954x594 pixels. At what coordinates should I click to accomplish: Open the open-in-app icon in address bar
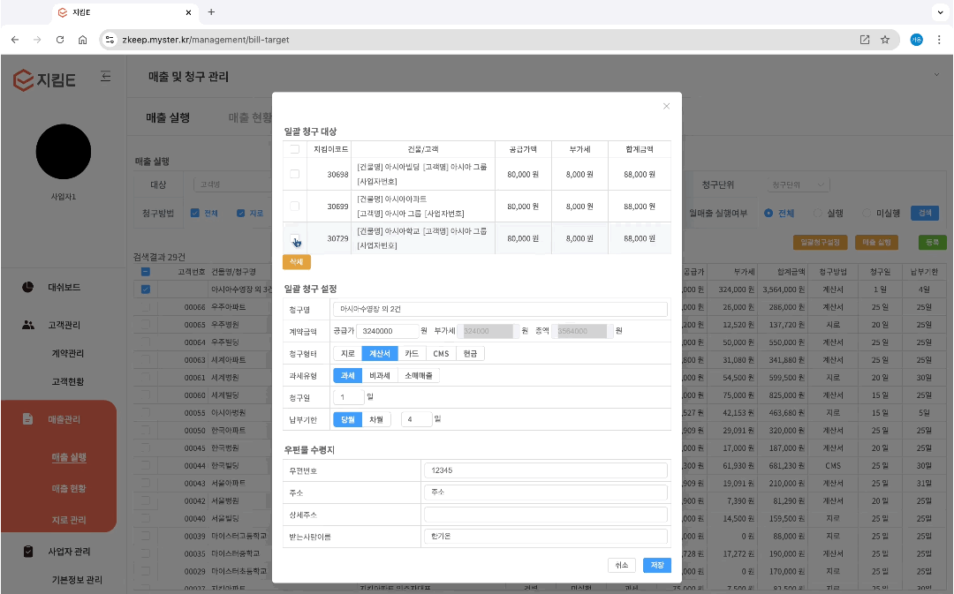tap(864, 40)
